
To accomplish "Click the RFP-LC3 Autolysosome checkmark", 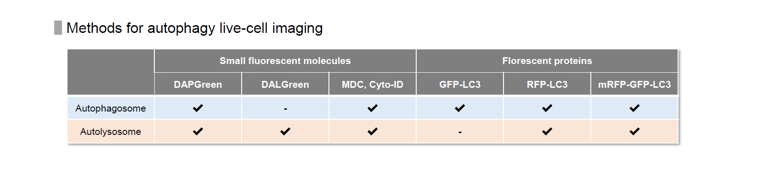I will tap(547, 131).
